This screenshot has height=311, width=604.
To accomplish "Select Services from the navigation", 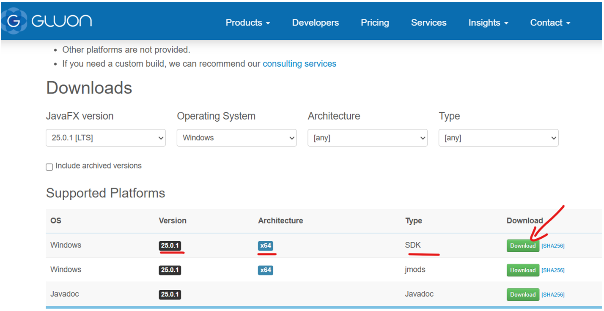I will [428, 22].
